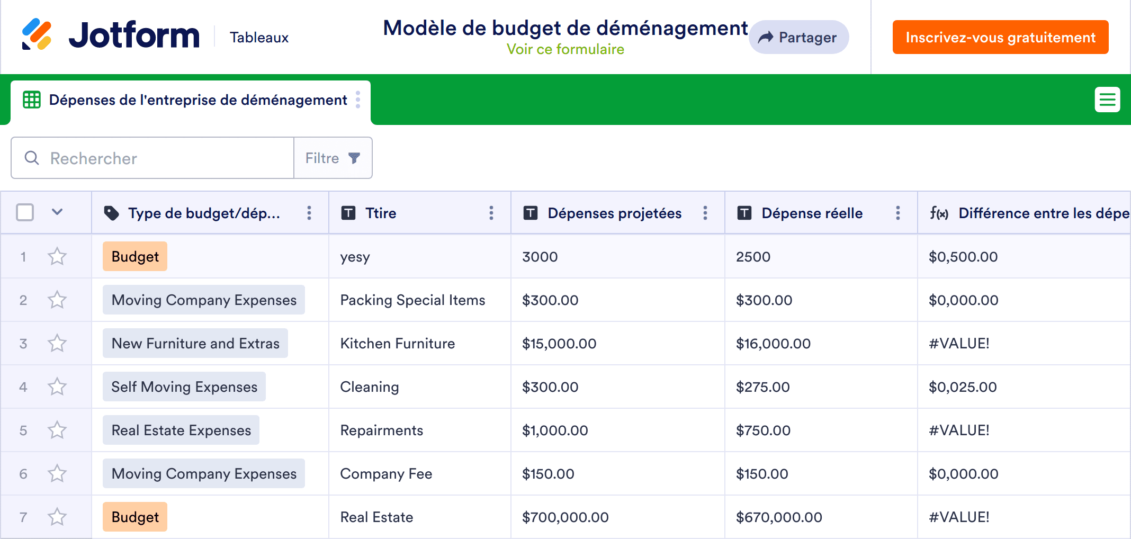Click Inscrivez-vous gratuitement button
Screen dimensions: 1131x539
pos(1000,38)
